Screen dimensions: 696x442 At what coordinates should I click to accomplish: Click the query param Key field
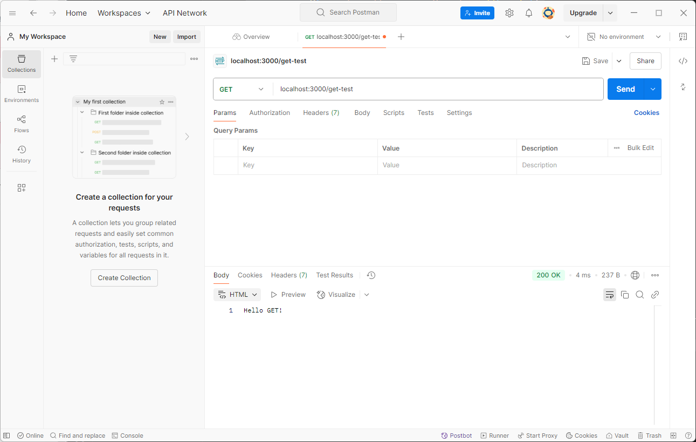click(x=307, y=165)
